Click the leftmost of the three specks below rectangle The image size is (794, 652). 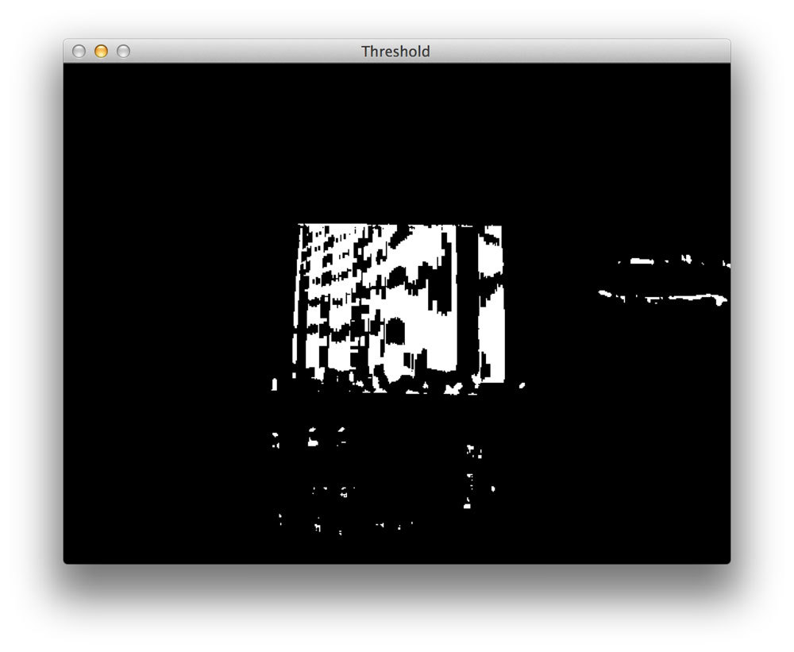pos(276,439)
